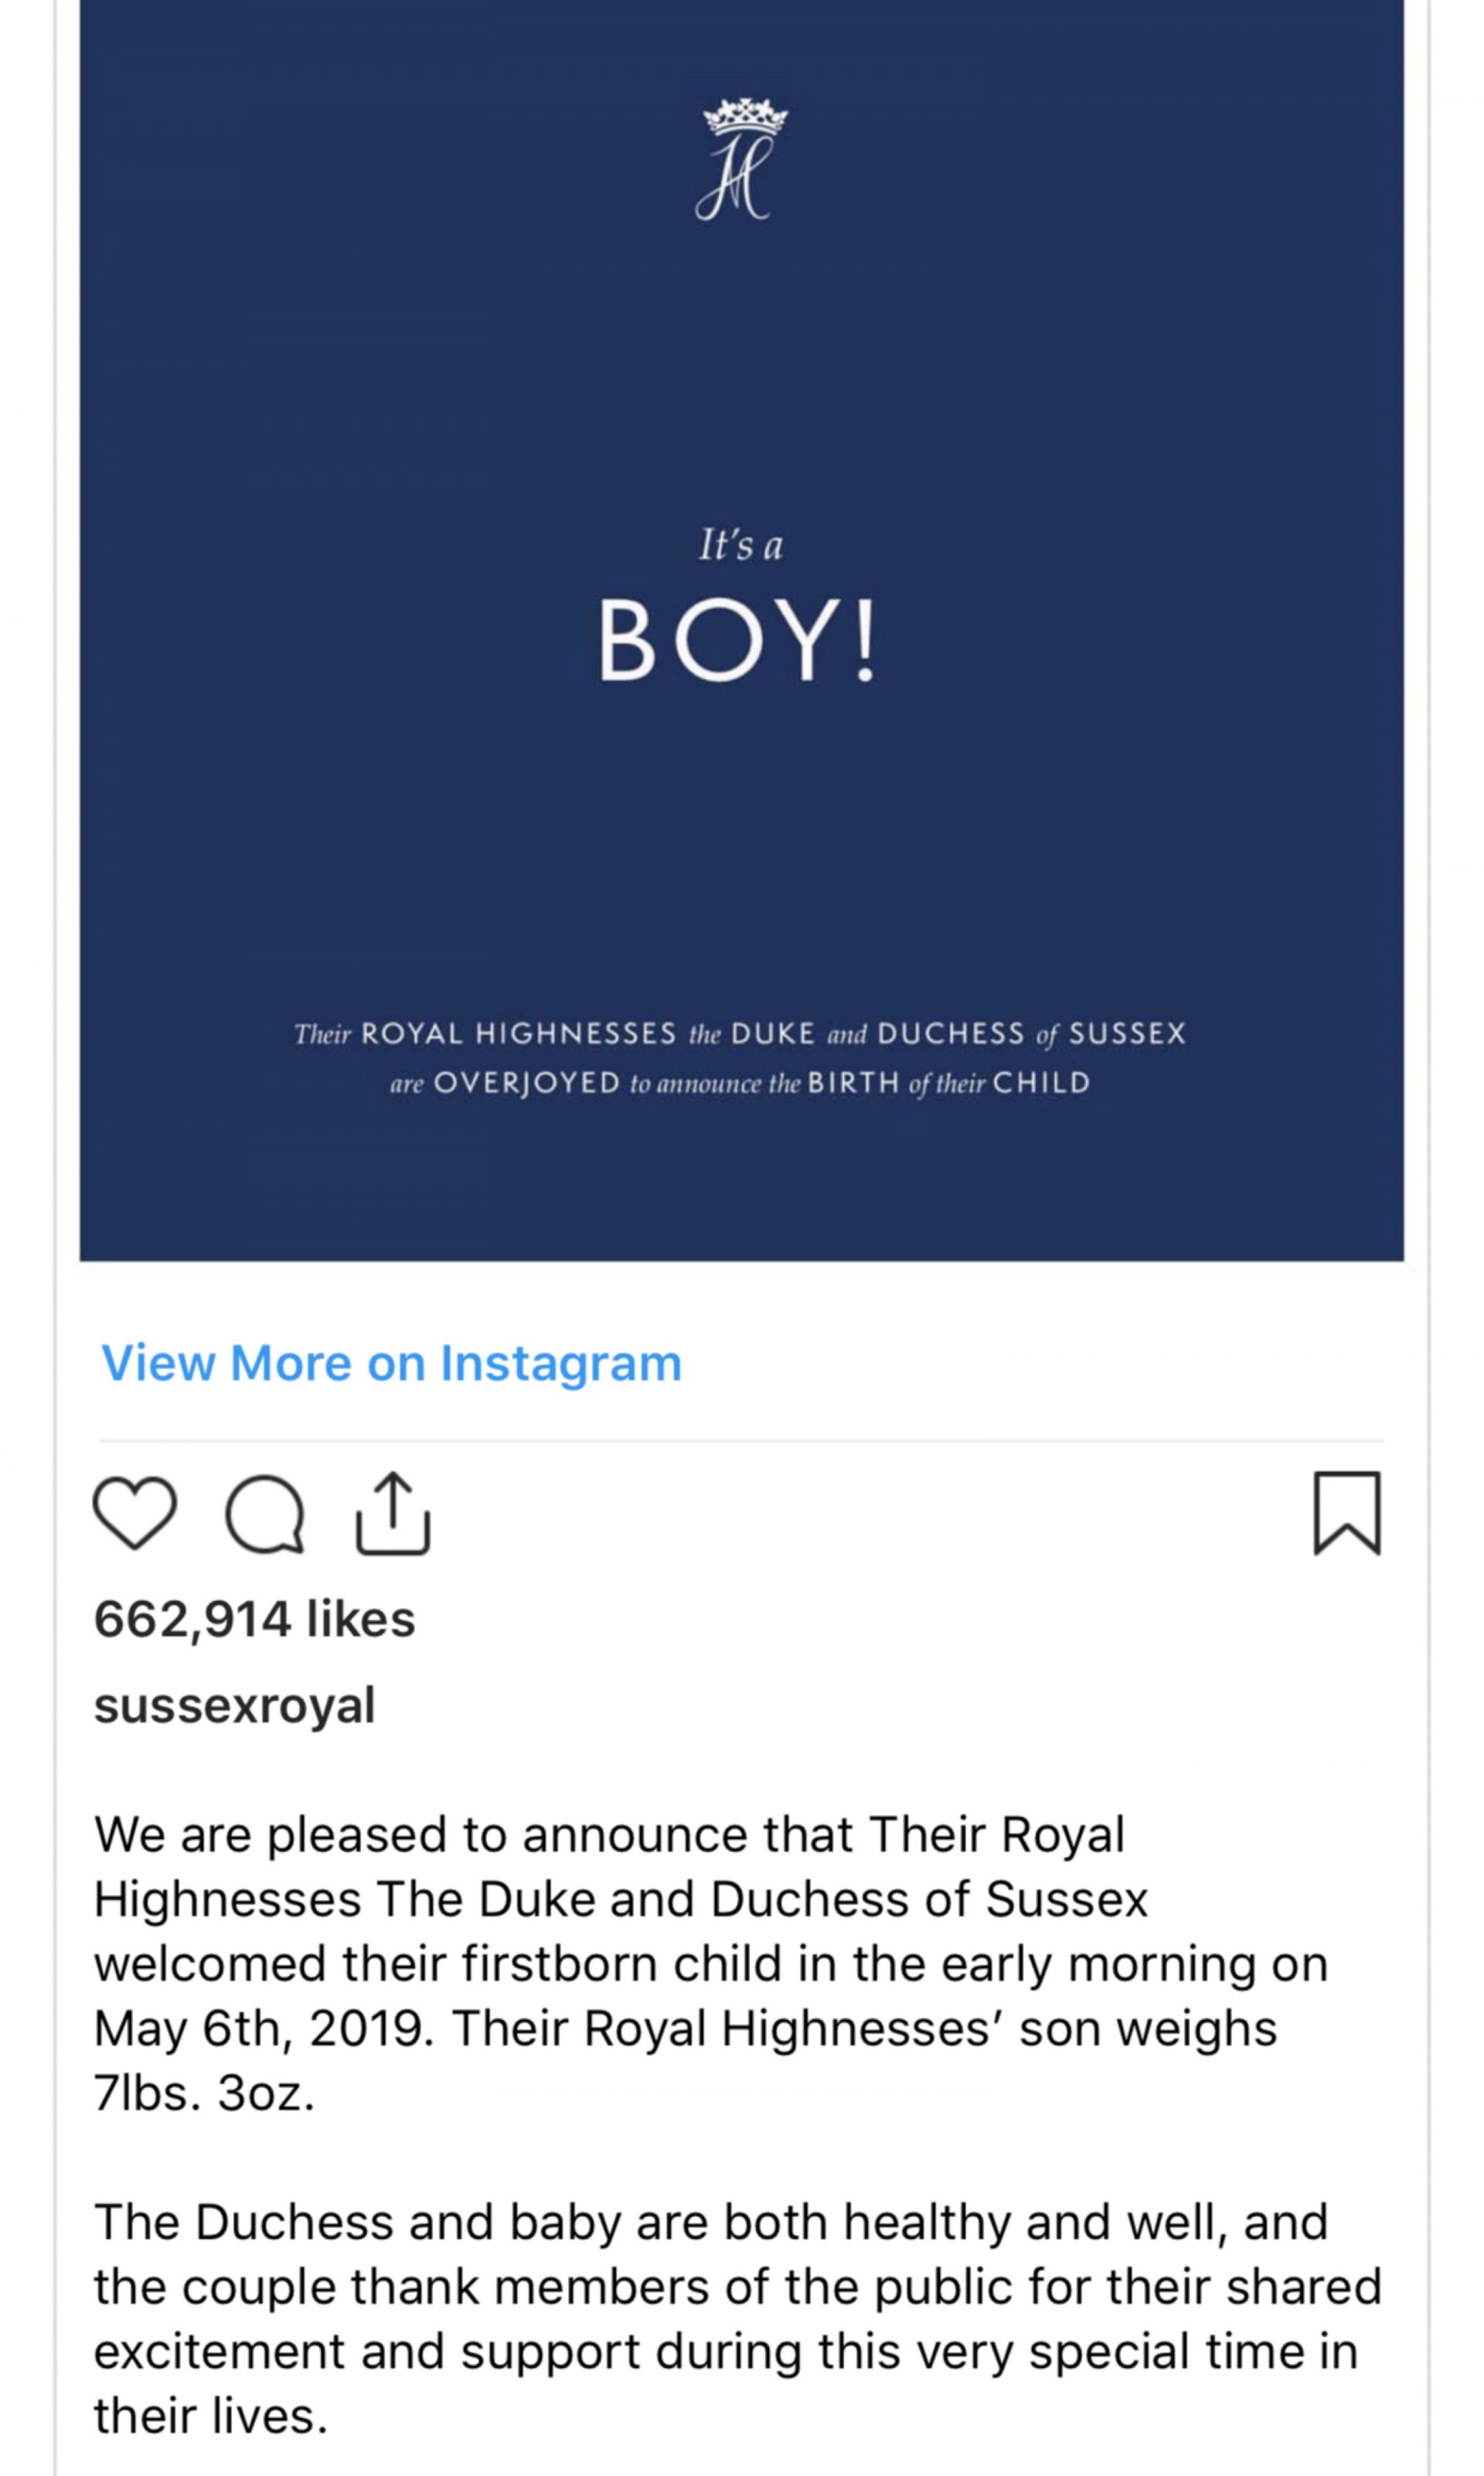
Task: Like the post with the heart icon
Action: click(135, 1513)
